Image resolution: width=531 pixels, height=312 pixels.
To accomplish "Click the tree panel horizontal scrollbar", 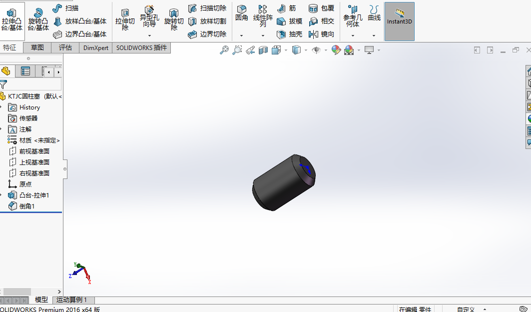I will tap(17, 291).
